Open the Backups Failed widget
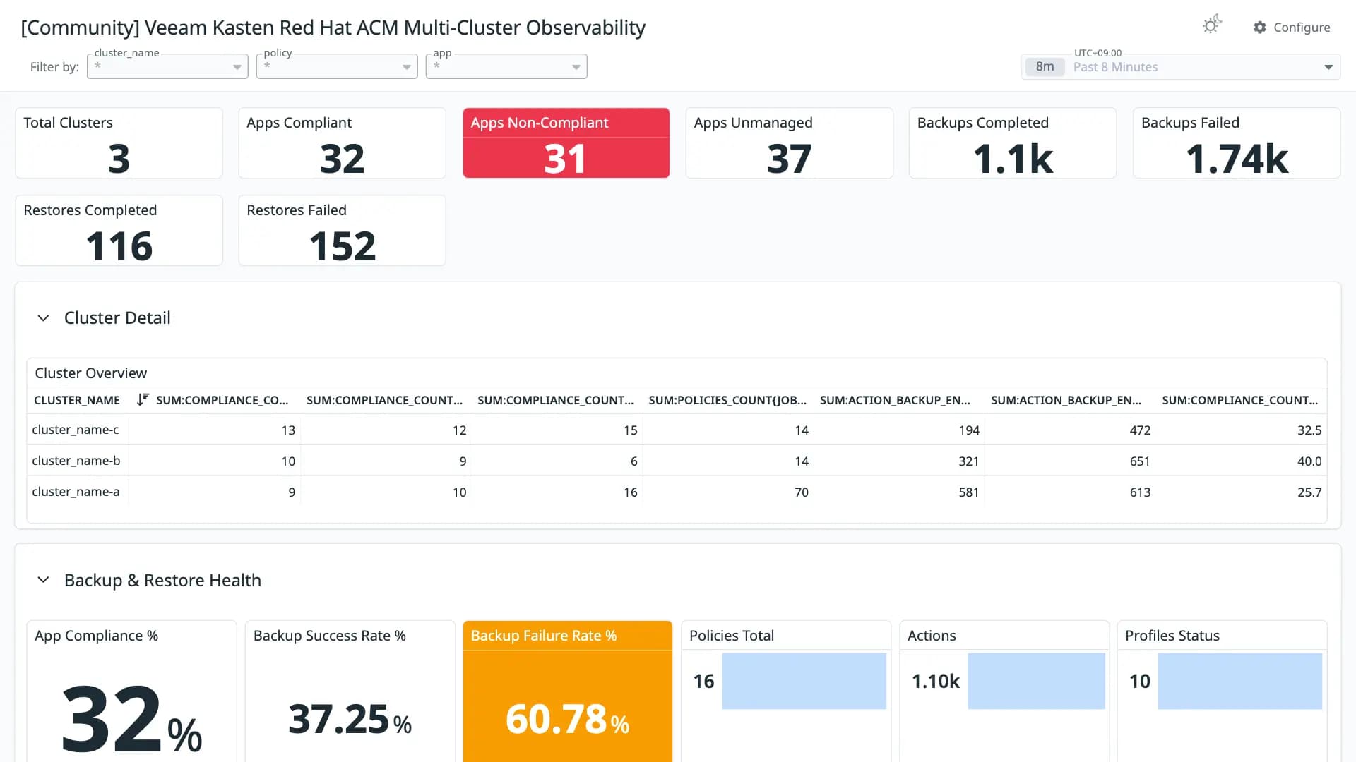This screenshot has height=762, width=1356. (1237, 143)
